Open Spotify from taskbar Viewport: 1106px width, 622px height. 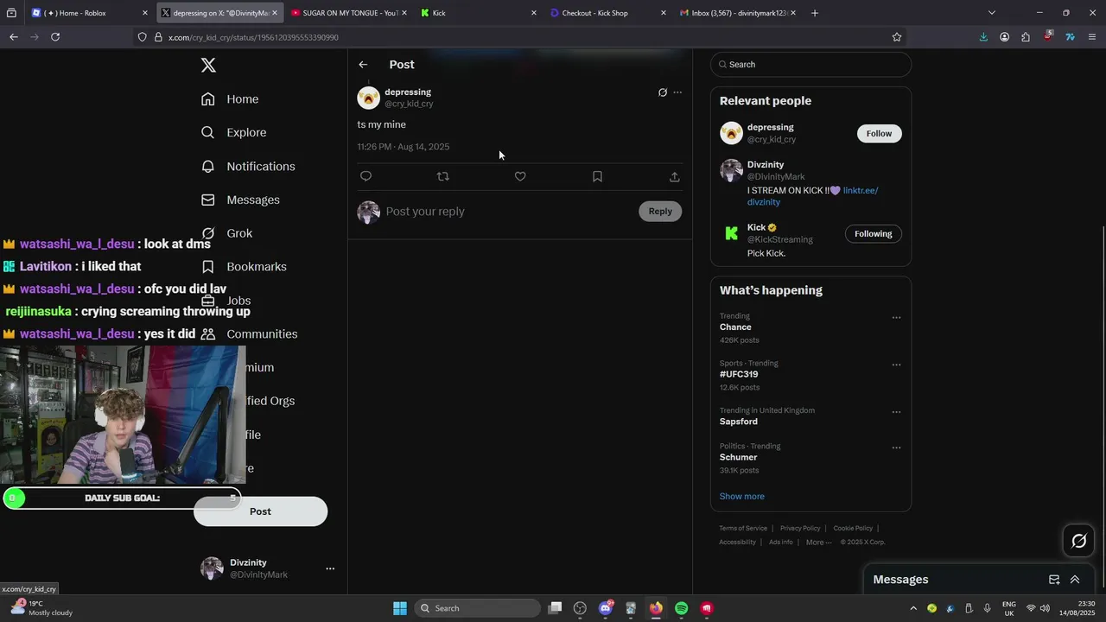682,608
